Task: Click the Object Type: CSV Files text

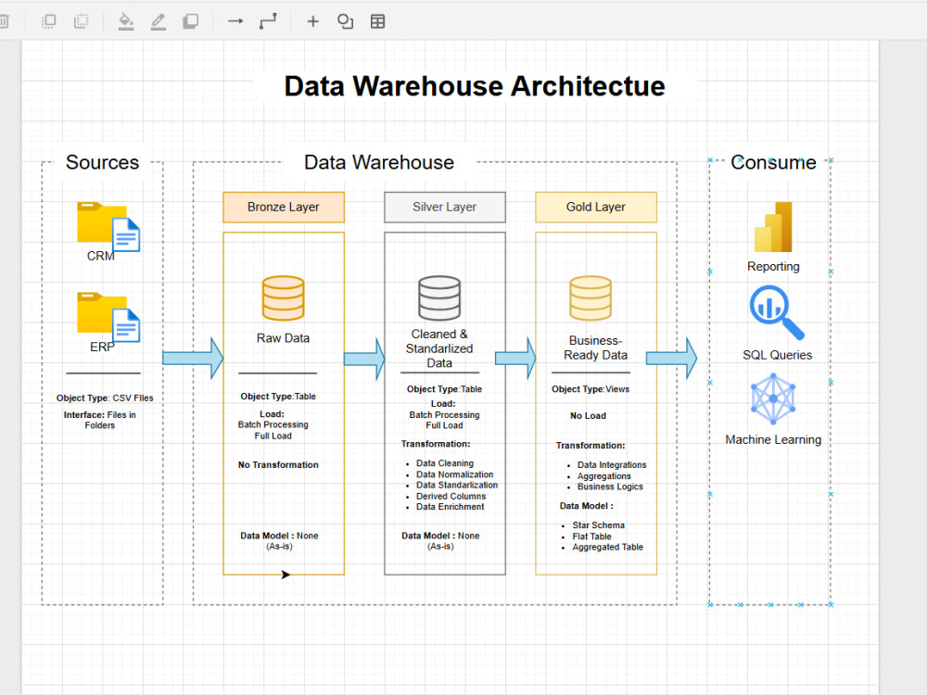Action: click(105, 398)
